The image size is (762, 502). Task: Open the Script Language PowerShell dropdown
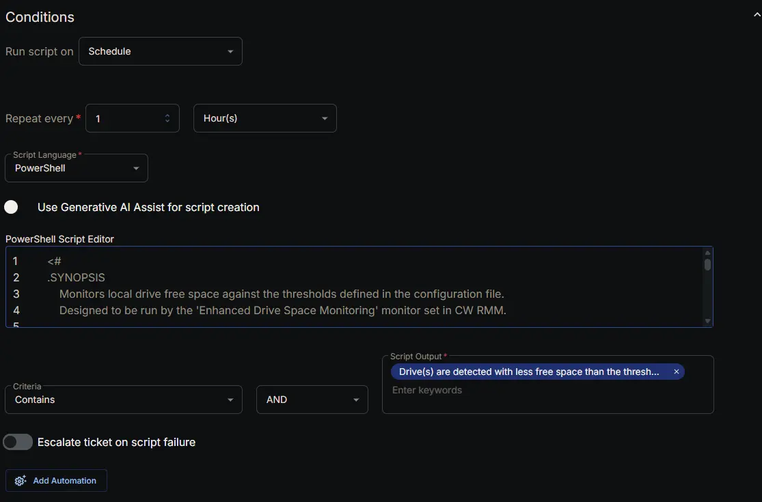77,168
